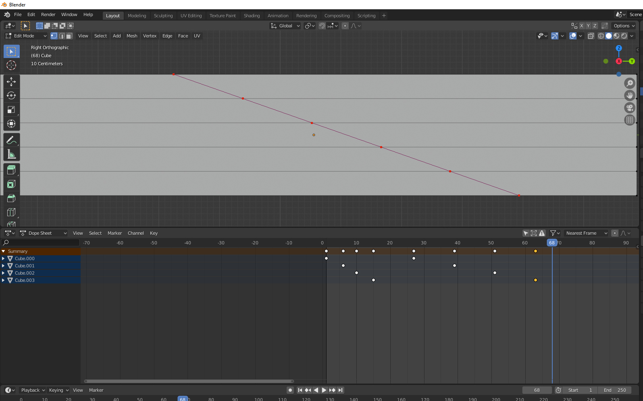The image size is (643, 401).
Task: Switch to the Animation workspace tab
Action: coord(278,16)
